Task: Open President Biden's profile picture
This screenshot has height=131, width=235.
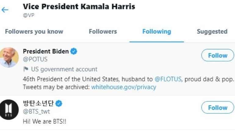Action: pyautogui.click(x=9, y=57)
